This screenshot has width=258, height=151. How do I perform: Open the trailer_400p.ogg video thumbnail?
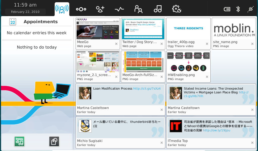pyautogui.click(x=188, y=29)
